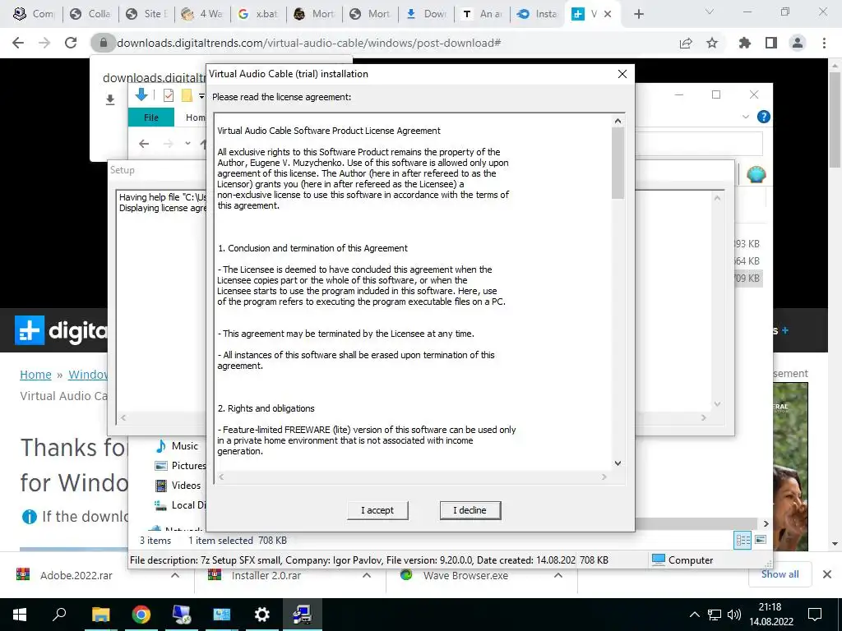
Task: Click the Home breadcrumb link on page
Action: coord(35,375)
